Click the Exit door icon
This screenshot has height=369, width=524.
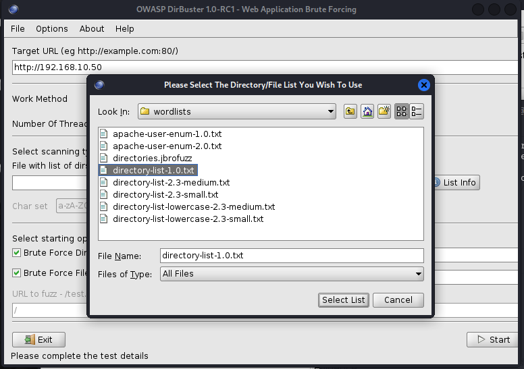coord(30,339)
